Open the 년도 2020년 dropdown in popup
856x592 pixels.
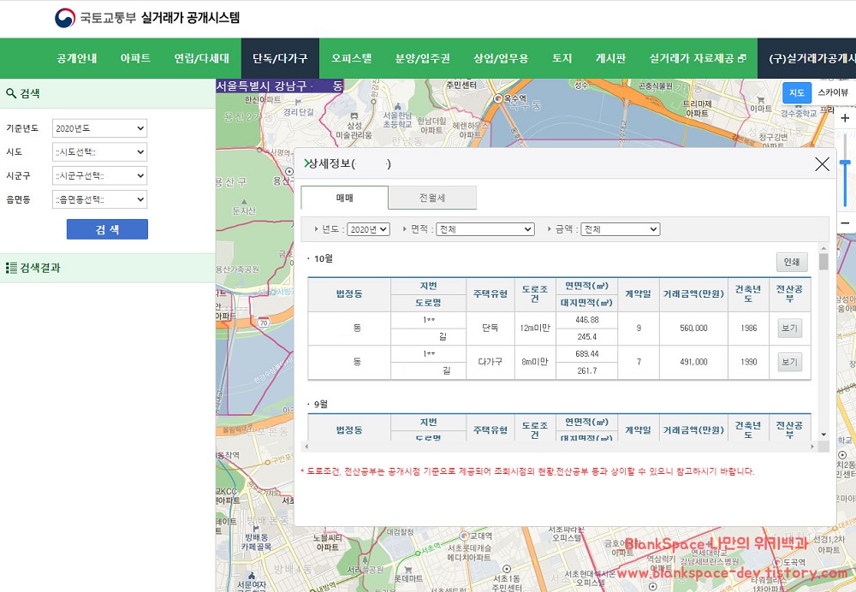[x=368, y=230]
